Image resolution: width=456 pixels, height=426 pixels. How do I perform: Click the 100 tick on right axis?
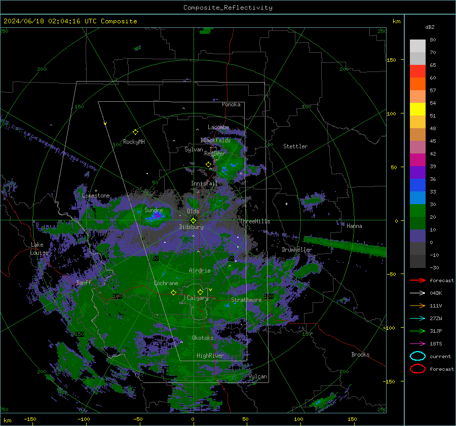point(391,113)
